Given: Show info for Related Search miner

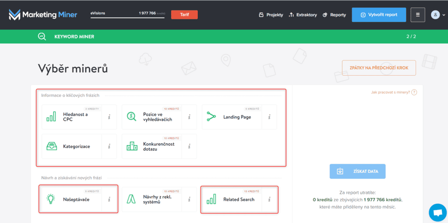Looking at the screenshot, I should click(269, 199).
